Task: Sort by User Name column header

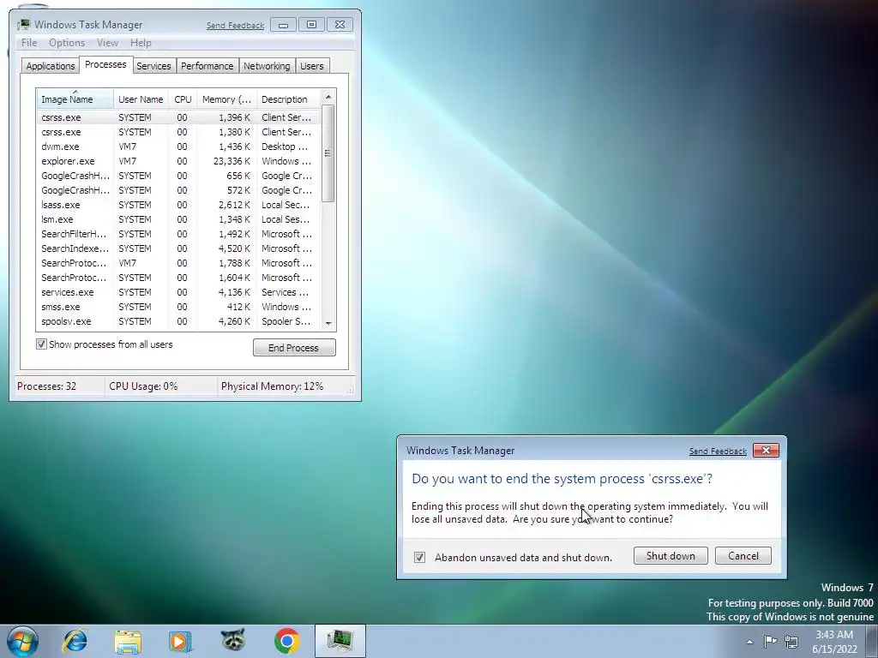Action: (x=141, y=99)
